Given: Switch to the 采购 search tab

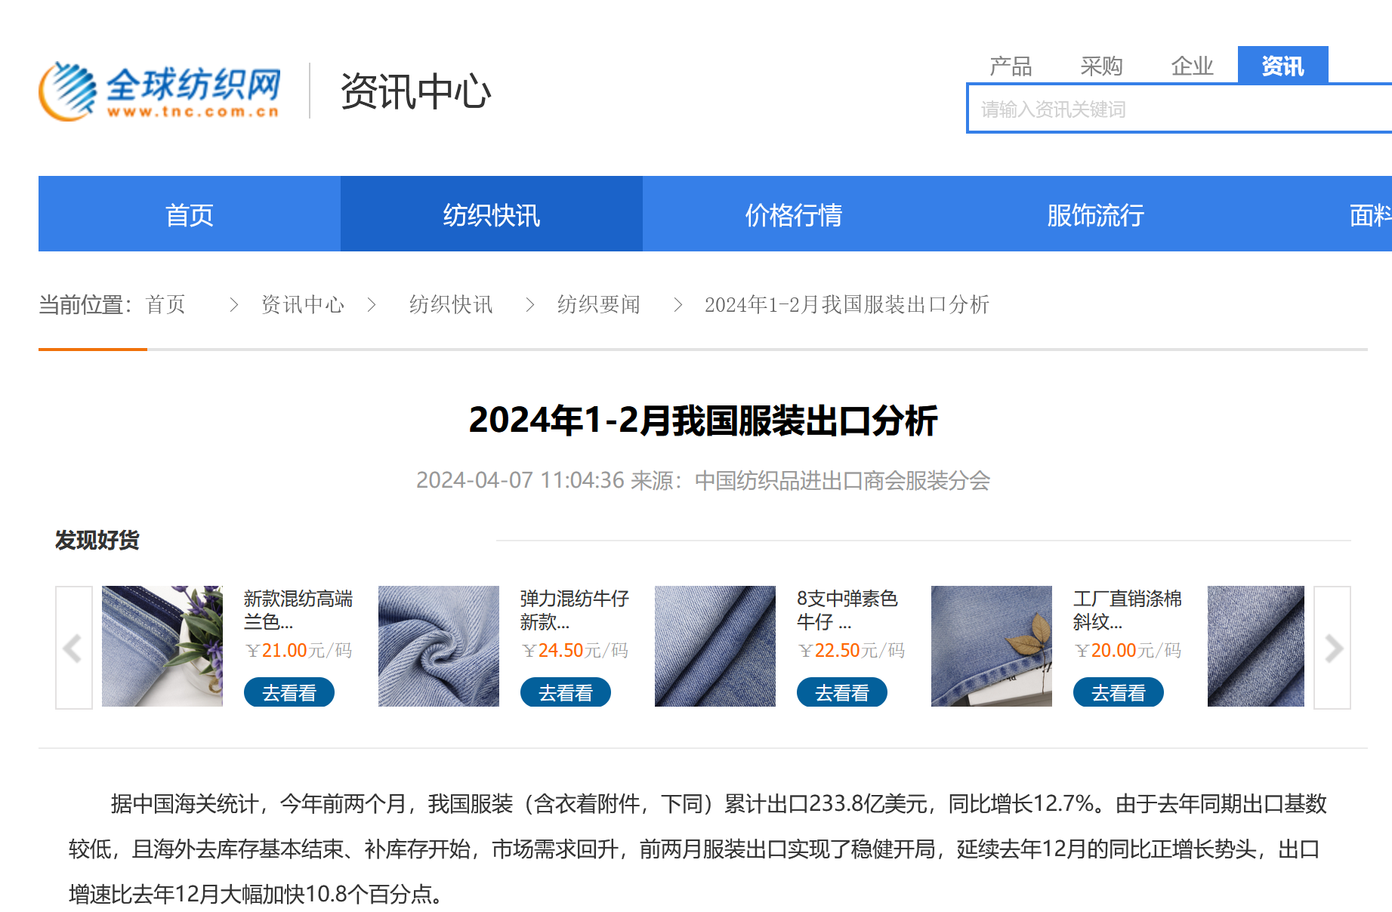Looking at the screenshot, I should coord(1101,66).
